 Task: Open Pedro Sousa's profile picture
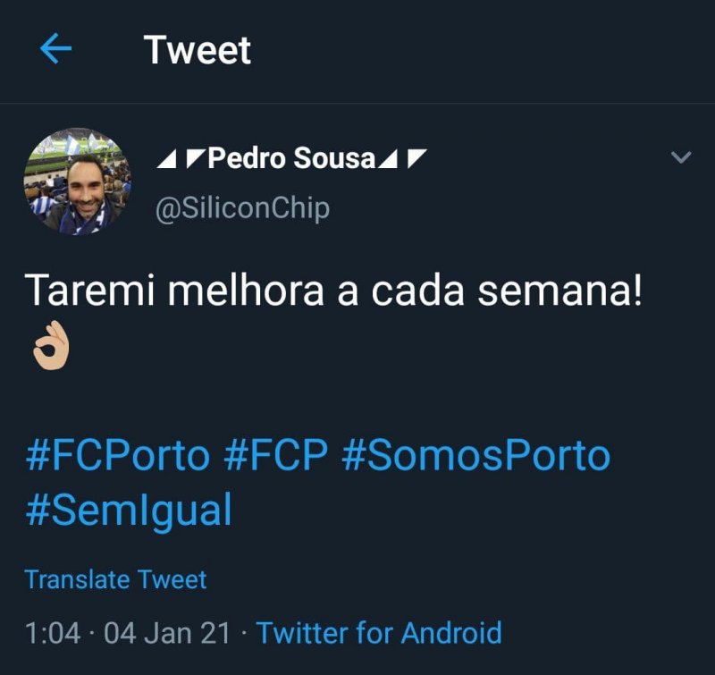[x=77, y=181]
